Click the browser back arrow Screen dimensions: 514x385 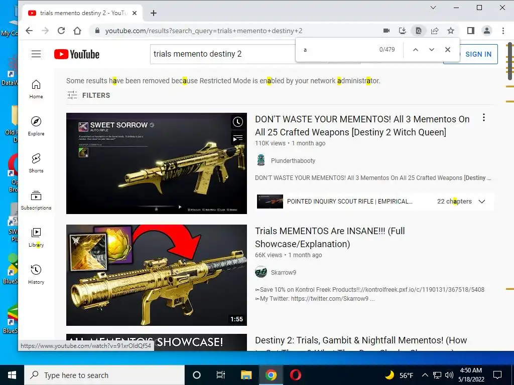point(29,31)
